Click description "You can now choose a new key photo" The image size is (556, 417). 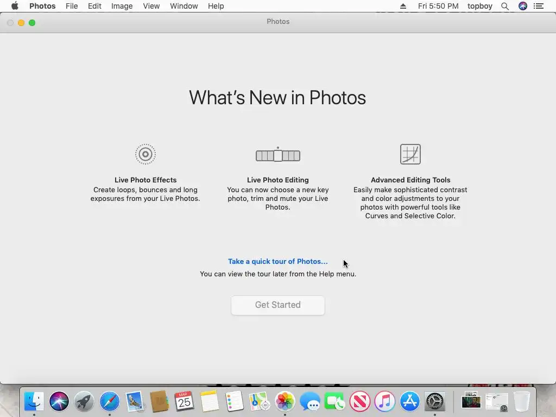coord(277,199)
